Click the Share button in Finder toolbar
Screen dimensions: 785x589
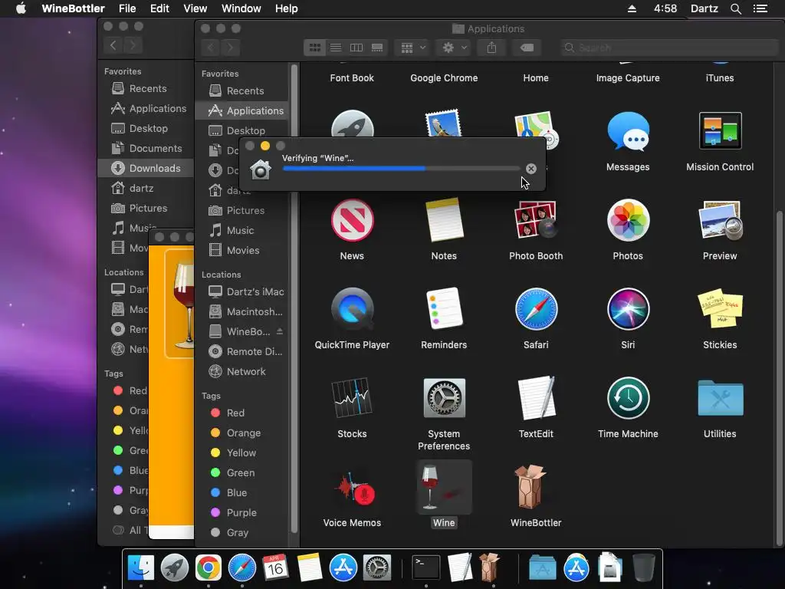tap(491, 48)
